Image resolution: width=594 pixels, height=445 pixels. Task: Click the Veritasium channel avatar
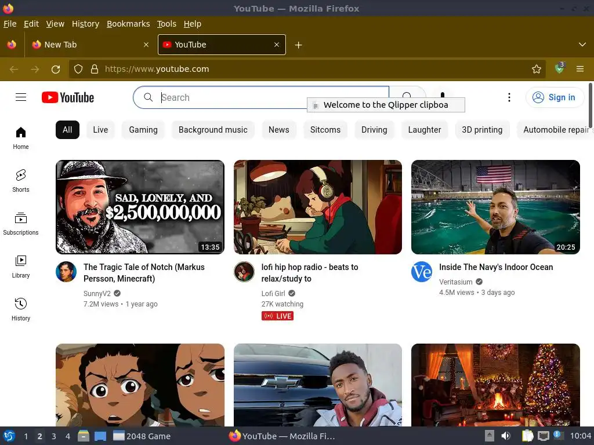tap(422, 272)
